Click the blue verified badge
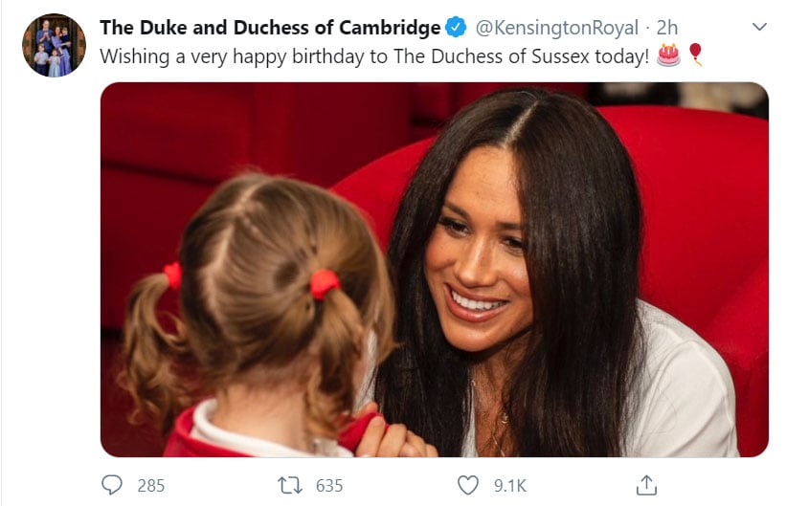 click(x=455, y=27)
